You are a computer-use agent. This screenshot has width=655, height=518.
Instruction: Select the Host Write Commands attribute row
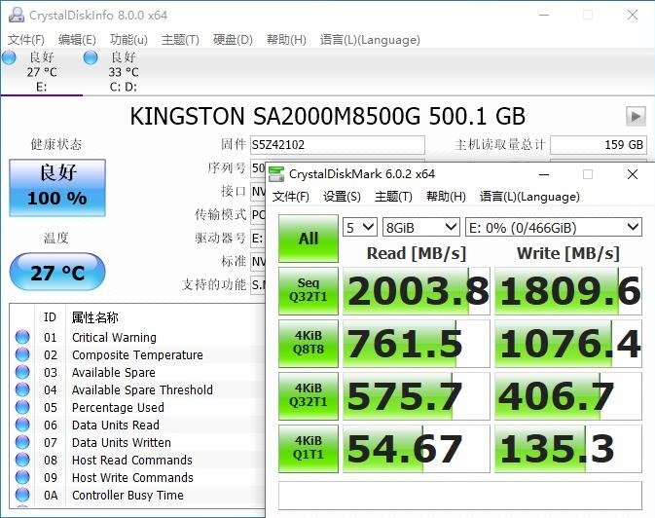click(x=137, y=477)
